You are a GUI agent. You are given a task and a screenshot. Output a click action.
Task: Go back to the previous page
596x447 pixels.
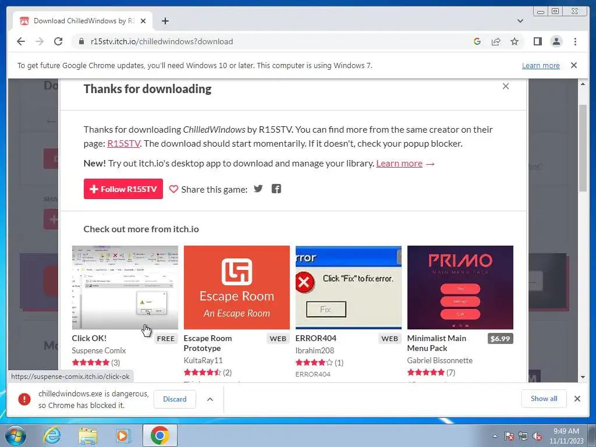(21, 41)
